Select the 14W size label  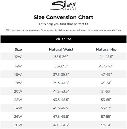click(18, 66)
